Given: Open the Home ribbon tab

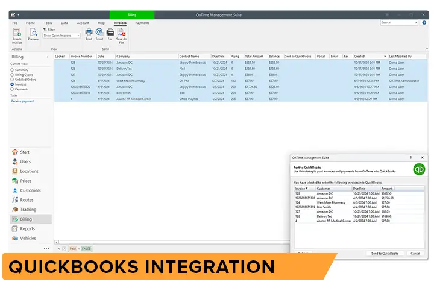Looking at the screenshot, I should coord(31,23).
